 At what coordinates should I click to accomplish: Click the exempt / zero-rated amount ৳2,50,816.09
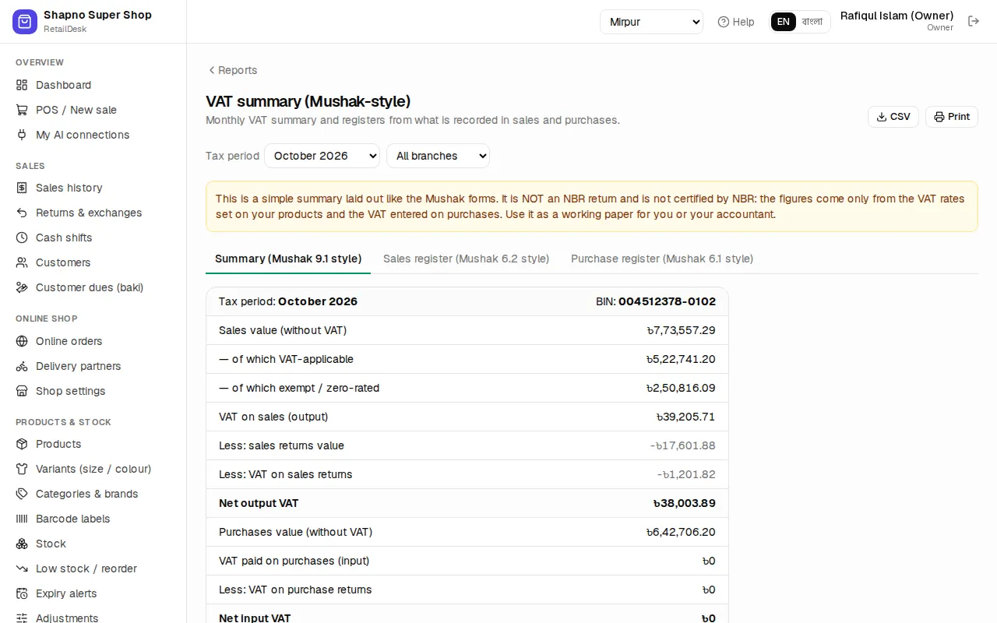tap(681, 388)
